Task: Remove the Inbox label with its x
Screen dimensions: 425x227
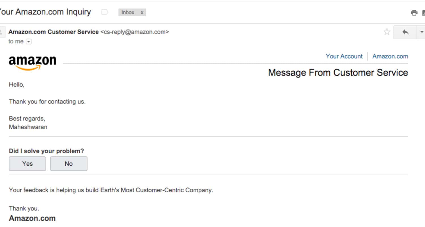Action: point(142,12)
